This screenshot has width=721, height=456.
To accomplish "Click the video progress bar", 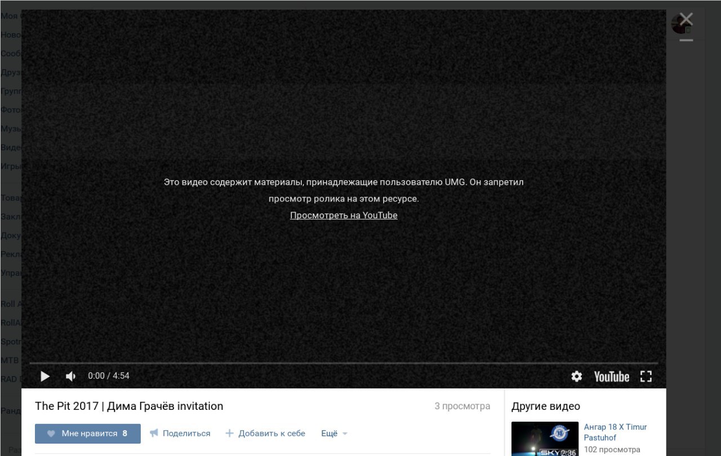I will point(344,363).
